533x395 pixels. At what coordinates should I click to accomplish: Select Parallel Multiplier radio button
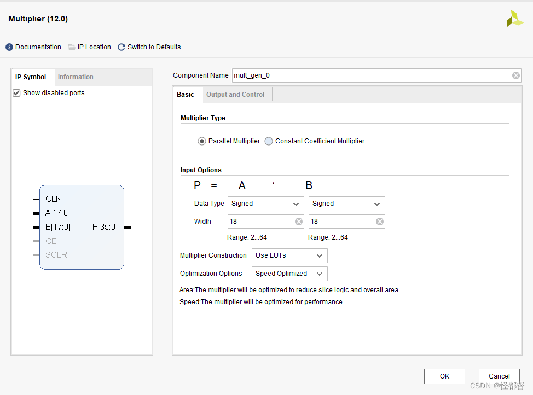(201, 141)
